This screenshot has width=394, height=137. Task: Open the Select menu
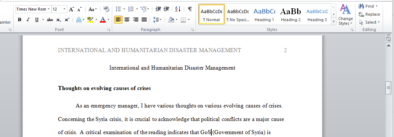coord(369,22)
